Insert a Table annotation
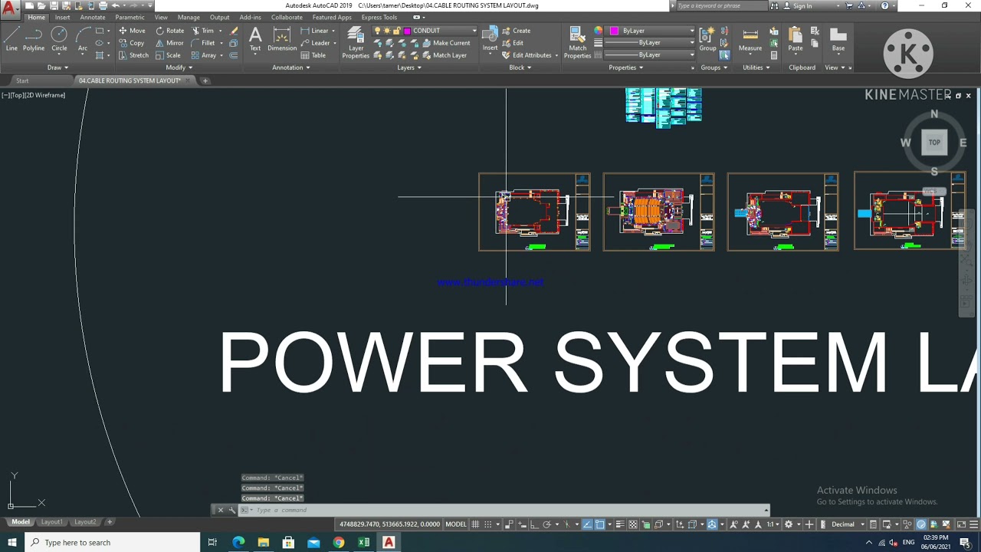The height and width of the screenshot is (552, 981). click(313, 55)
